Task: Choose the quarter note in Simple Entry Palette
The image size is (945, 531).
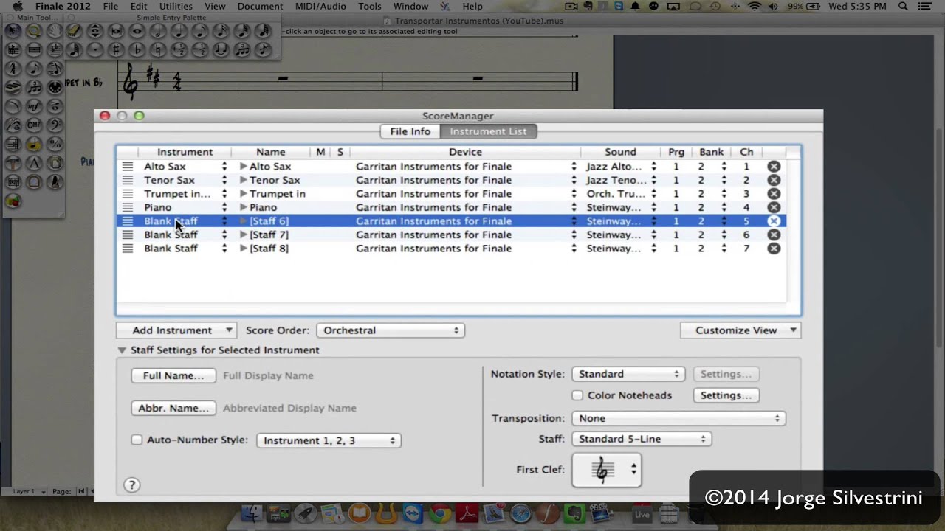Action: [179, 30]
